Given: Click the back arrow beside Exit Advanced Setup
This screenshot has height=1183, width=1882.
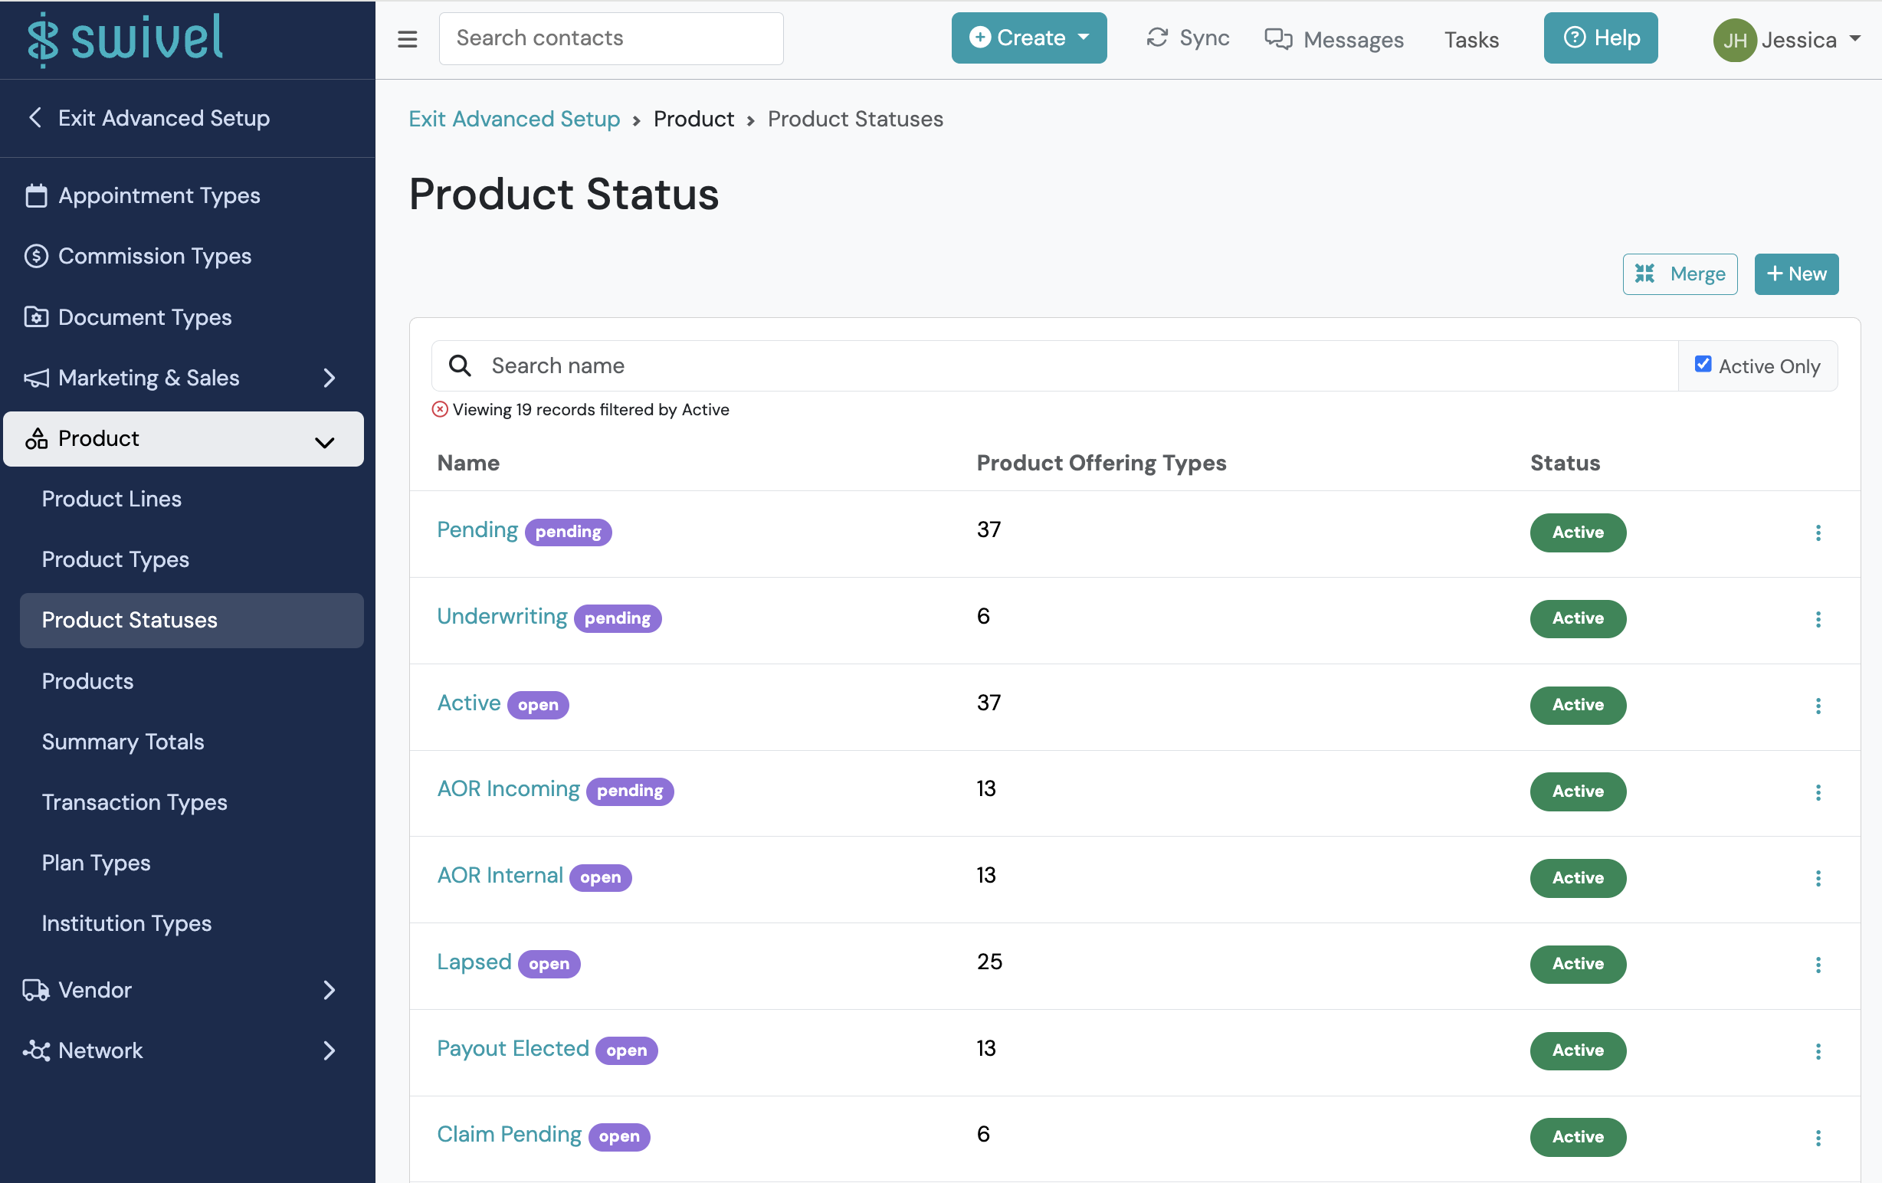Looking at the screenshot, I should [34, 117].
